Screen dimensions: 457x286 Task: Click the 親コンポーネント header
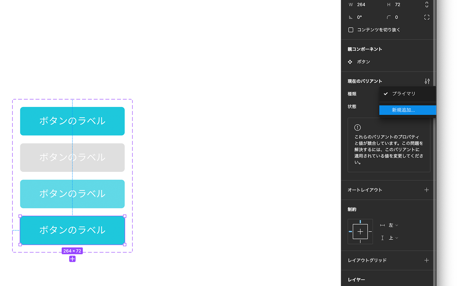365,49
